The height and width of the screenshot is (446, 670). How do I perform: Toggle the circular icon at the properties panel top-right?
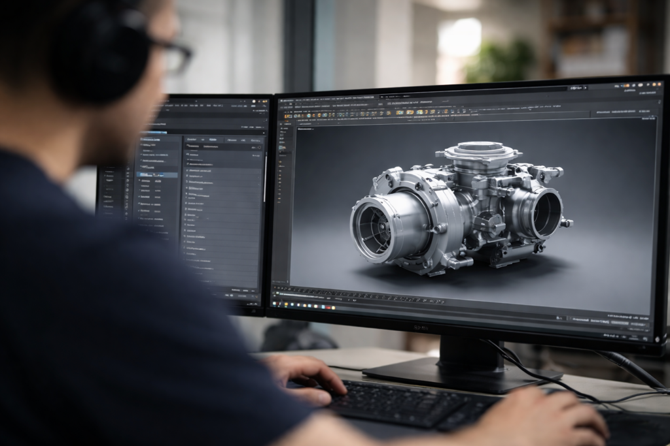260,148
